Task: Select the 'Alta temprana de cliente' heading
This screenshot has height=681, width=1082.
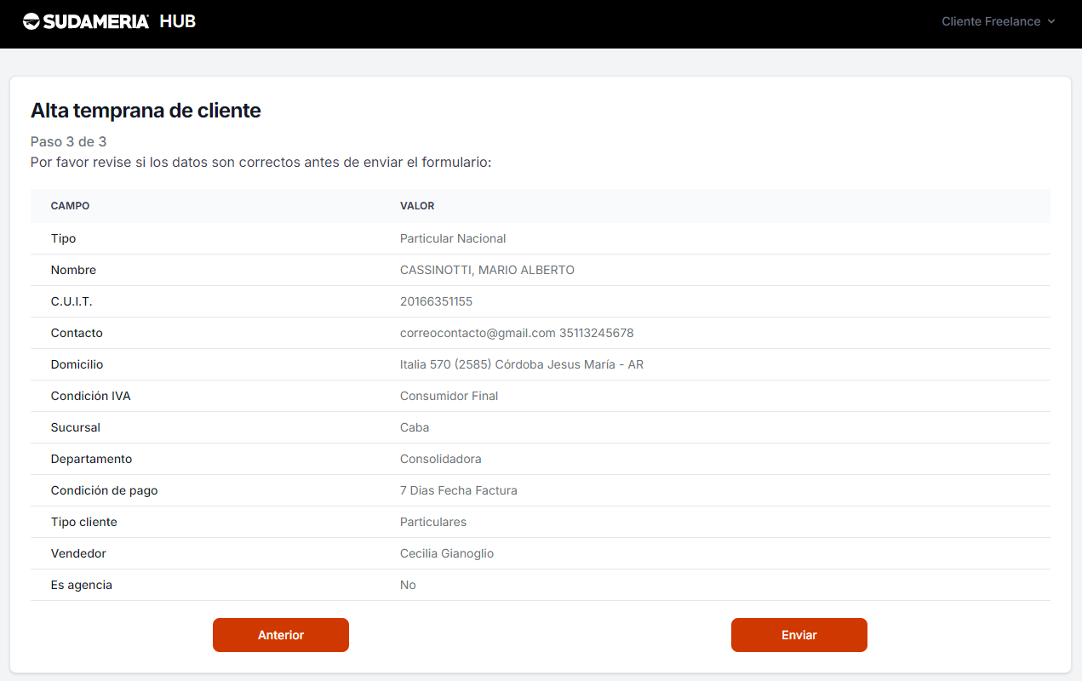Action: pos(146,110)
